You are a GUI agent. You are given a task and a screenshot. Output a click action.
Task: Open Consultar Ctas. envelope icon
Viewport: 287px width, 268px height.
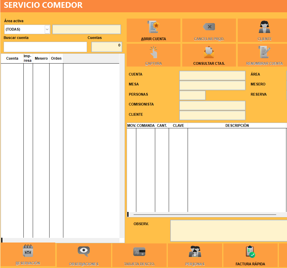click(x=209, y=52)
